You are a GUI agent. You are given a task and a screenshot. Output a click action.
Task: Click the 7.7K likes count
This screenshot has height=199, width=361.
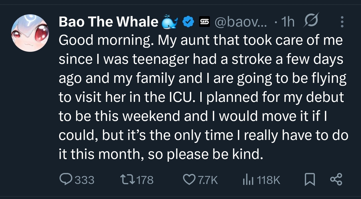[208, 180]
